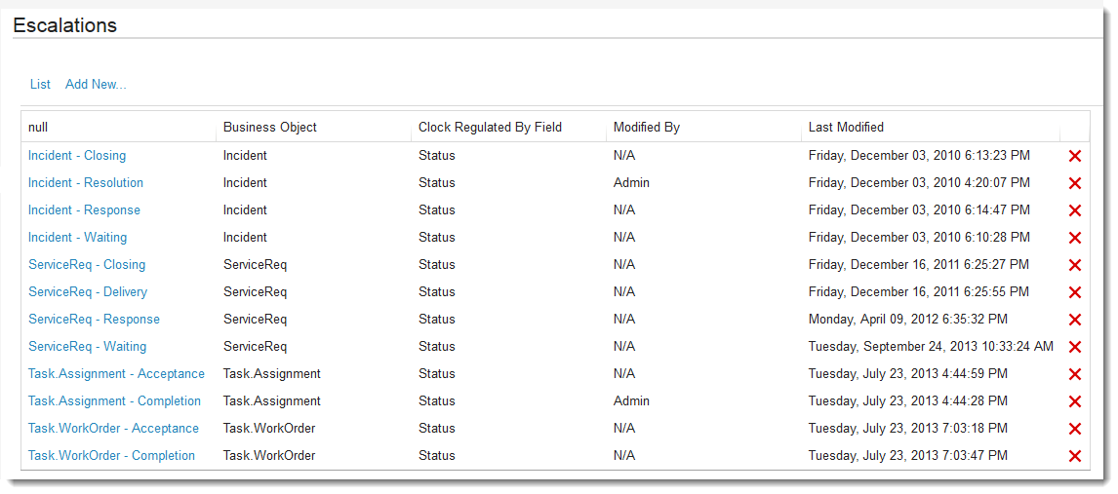The height and width of the screenshot is (494, 1118).
Task: Sort by Clock Regulated By Field header
Action: [x=490, y=127]
